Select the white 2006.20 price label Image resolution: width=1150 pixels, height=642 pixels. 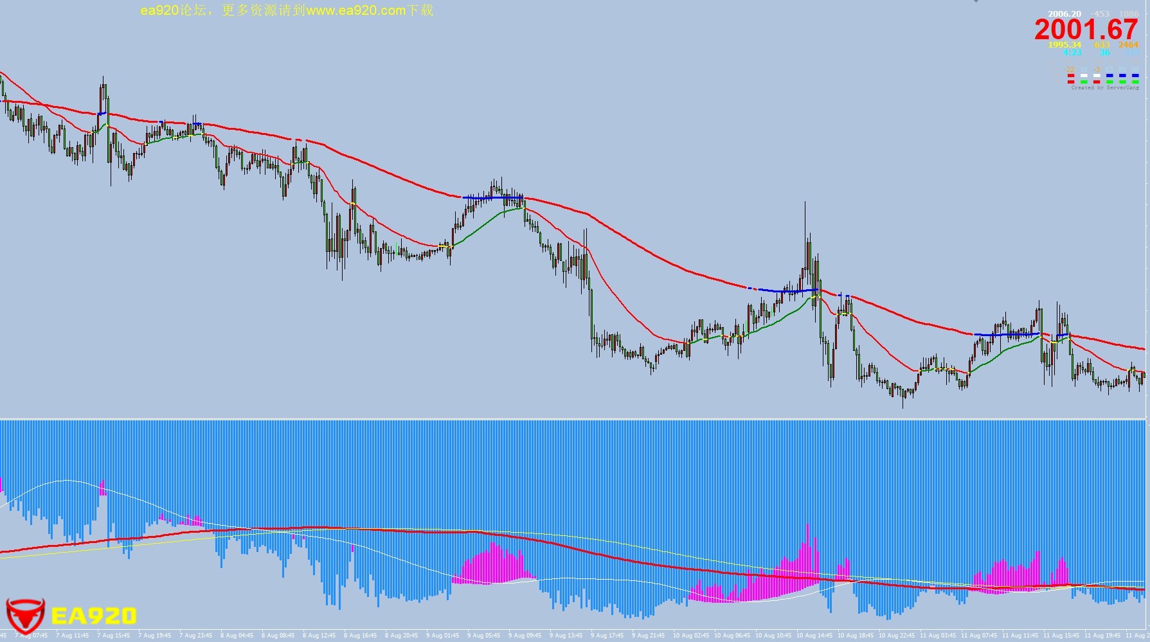click(x=1065, y=13)
